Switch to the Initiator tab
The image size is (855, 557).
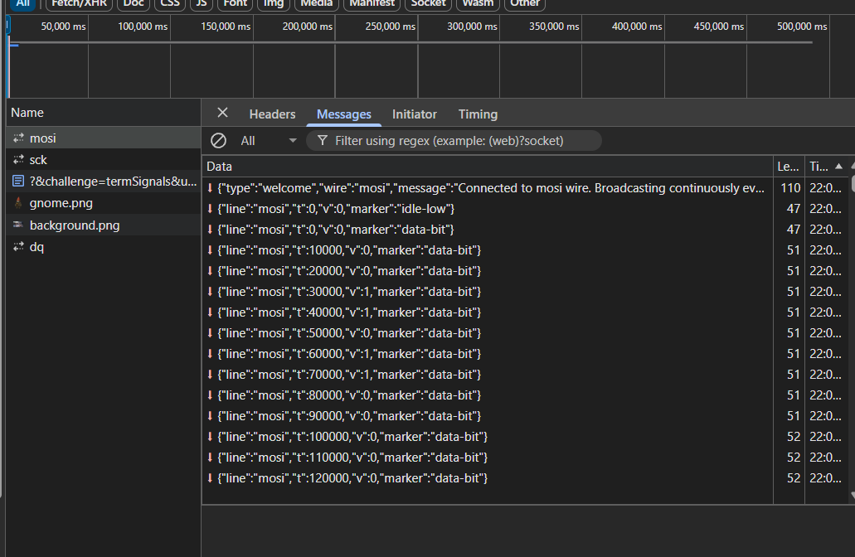click(x=415, y=114)
